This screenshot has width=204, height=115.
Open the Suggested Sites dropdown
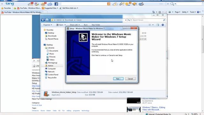click(x=50, y=8)
